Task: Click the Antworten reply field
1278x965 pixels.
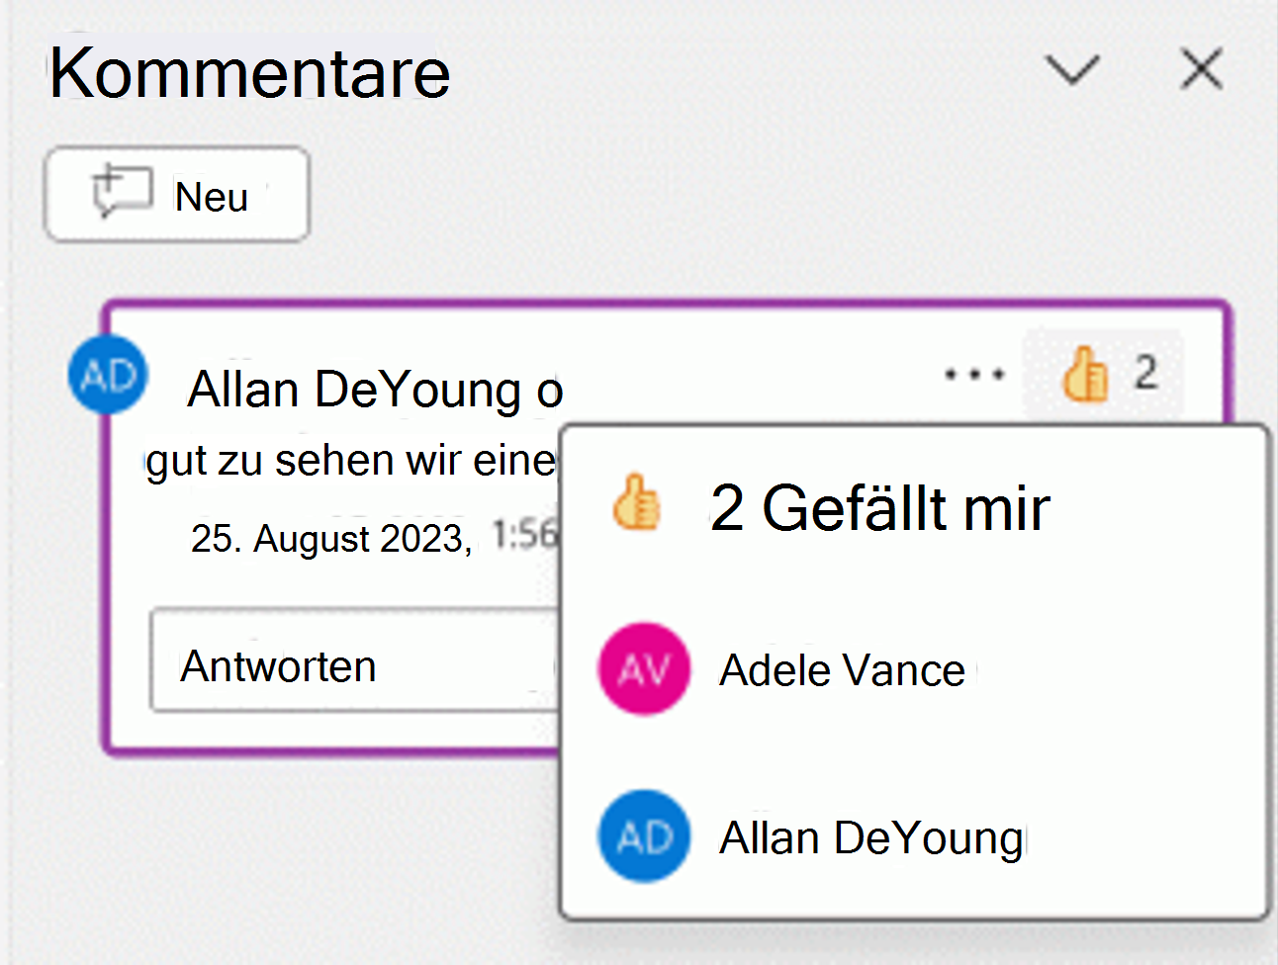Action: click(356, 660)
